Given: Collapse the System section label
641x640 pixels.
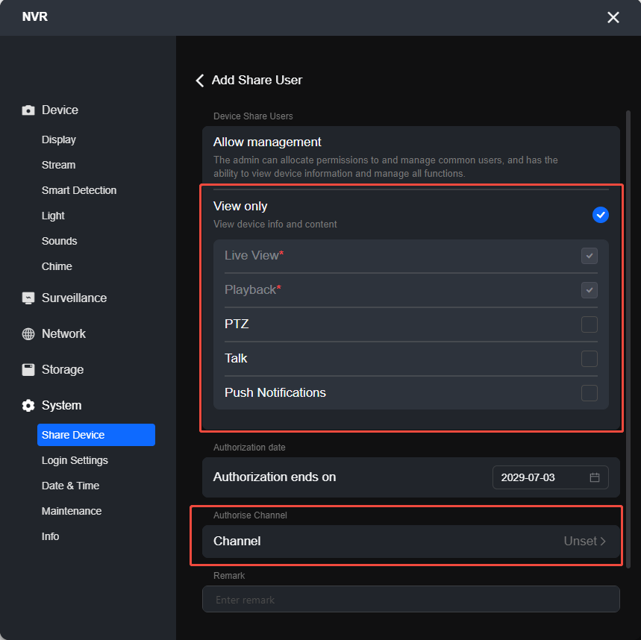Looking at the screenshot, I should click(x=61, y=406).
